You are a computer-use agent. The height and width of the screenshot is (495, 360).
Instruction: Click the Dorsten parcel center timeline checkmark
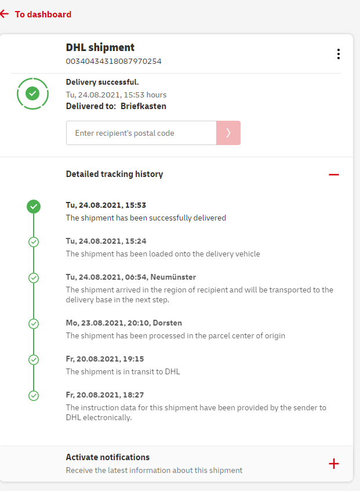pyautogui.click(x=34, y=323)
